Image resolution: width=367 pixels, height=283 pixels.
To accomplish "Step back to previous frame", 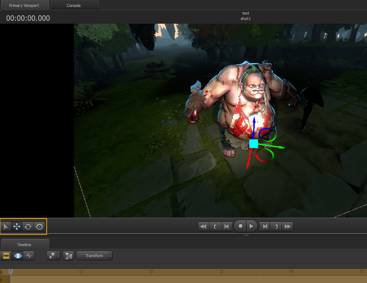I will [x=227, y=226].
